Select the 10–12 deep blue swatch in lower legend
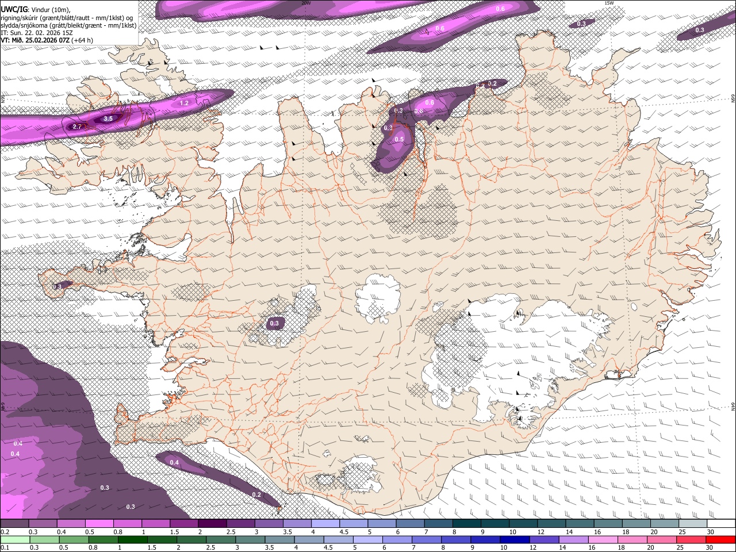Image resolution: width=736 pixels, height=552 pixels. coord(515,539)
